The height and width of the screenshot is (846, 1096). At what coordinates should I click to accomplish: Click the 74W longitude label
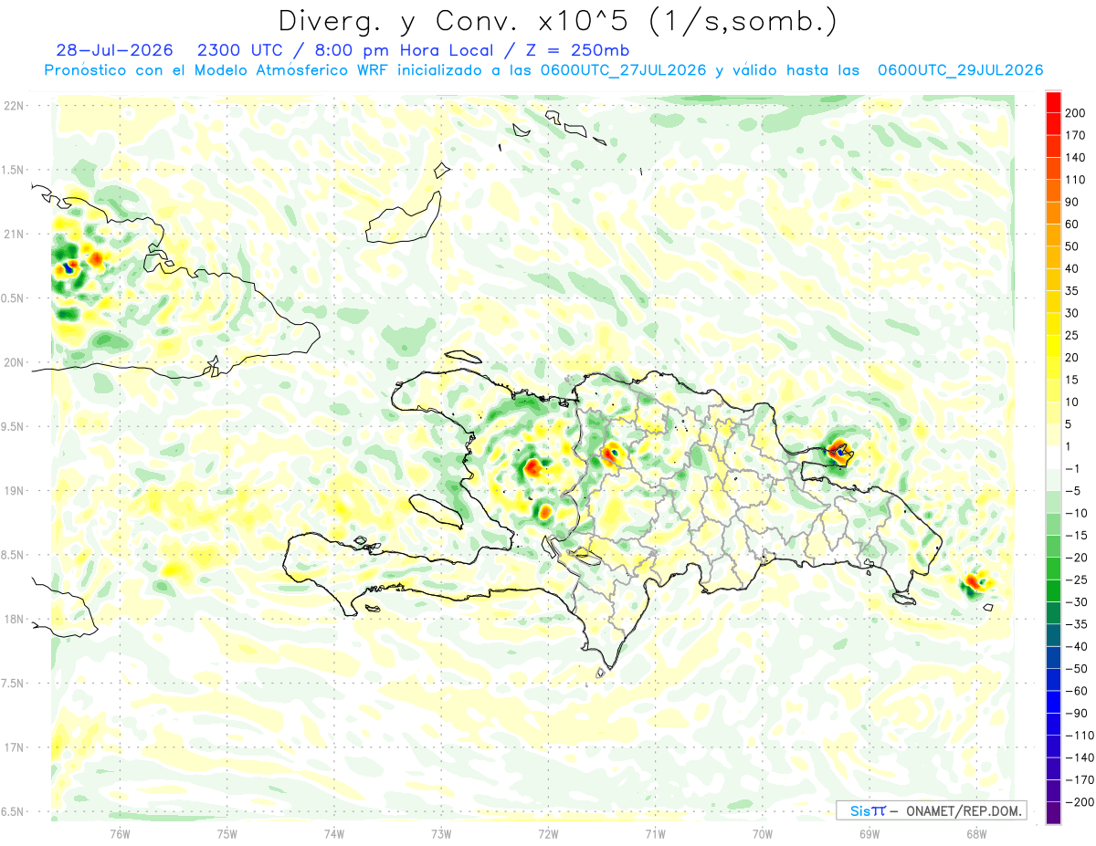pos(333,832)
